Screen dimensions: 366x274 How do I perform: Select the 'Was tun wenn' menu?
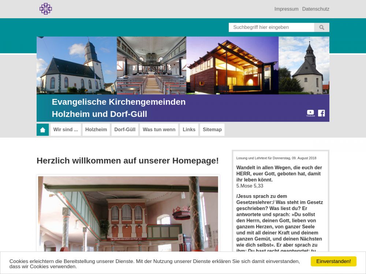point(159,130)
